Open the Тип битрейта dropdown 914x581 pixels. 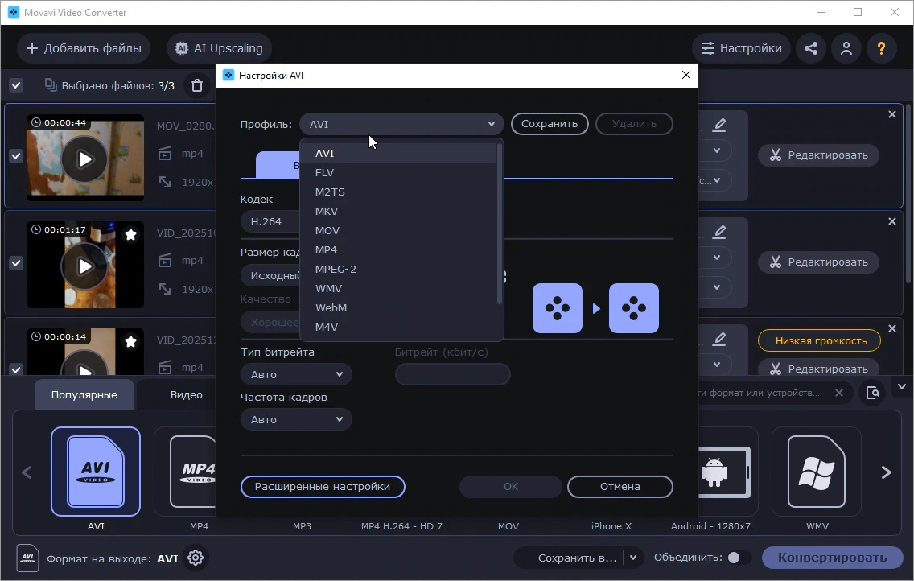click(296, 374)
